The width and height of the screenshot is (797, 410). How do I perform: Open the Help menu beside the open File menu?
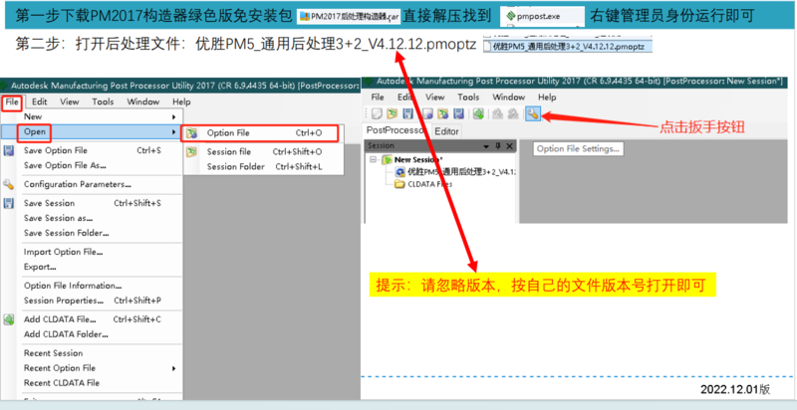[x=181, y=102]
